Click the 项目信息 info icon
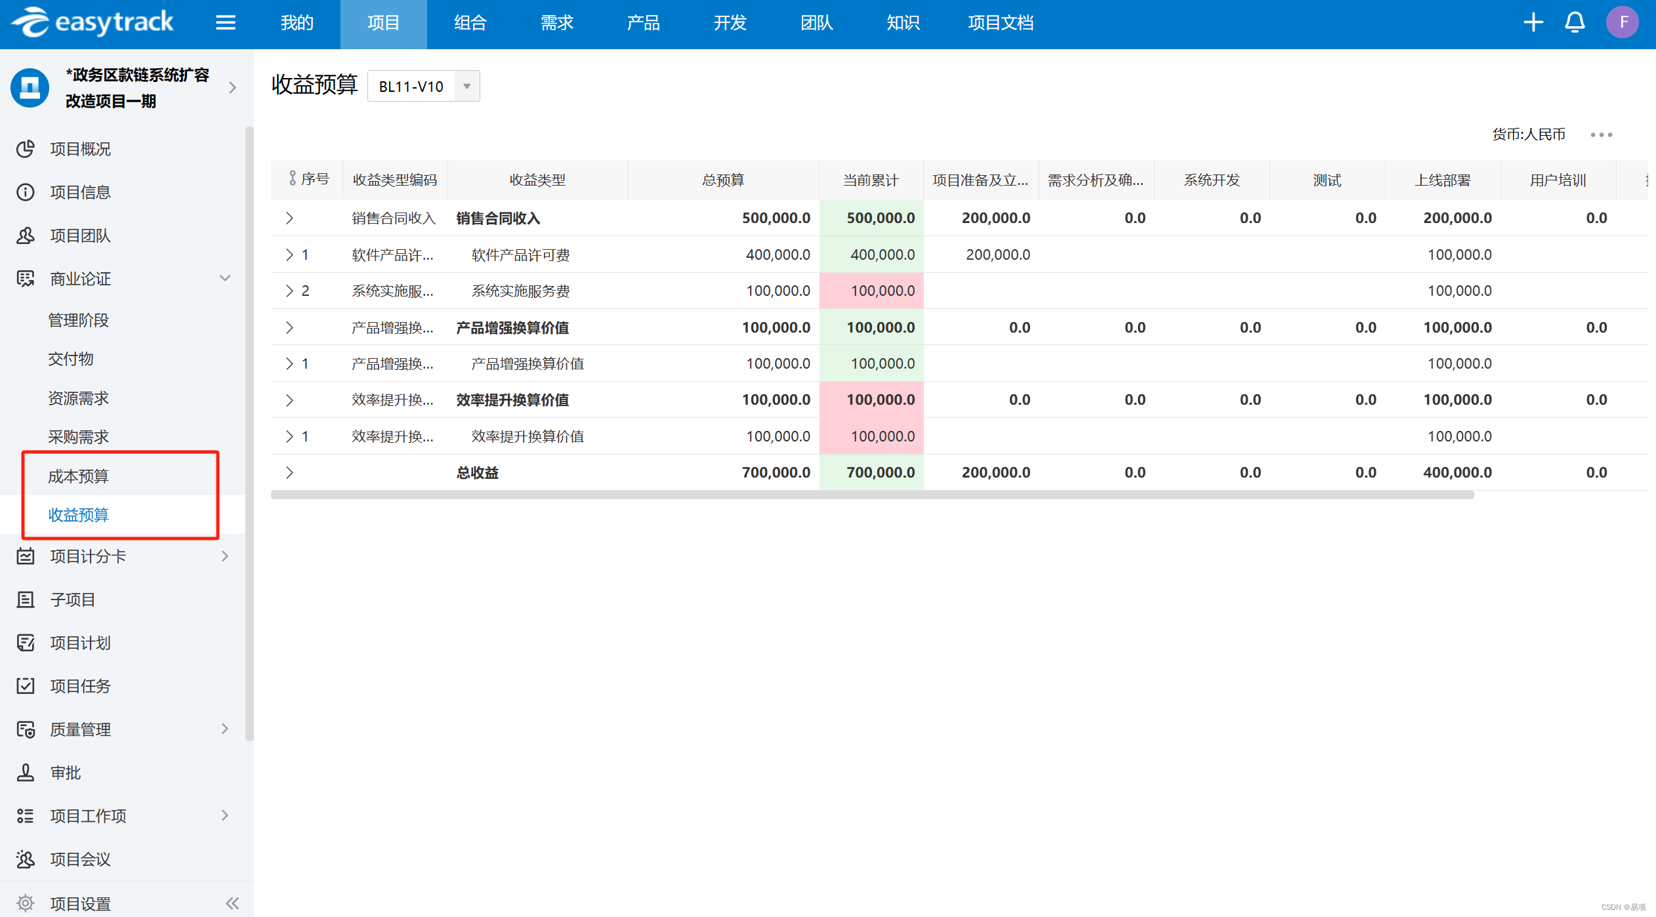This screenshot has height=917, width=1656. [x=26, y=192]
